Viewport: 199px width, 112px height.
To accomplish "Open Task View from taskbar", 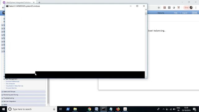I will point(61,109).
